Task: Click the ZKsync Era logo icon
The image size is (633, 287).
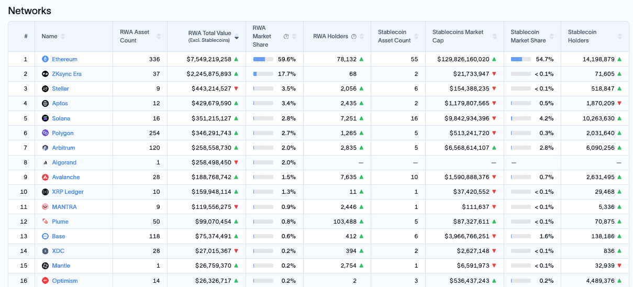Action: coord(45,74)
